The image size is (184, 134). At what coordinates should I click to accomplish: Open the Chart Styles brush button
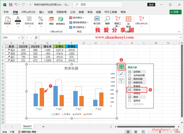click(x=121, y=73)
